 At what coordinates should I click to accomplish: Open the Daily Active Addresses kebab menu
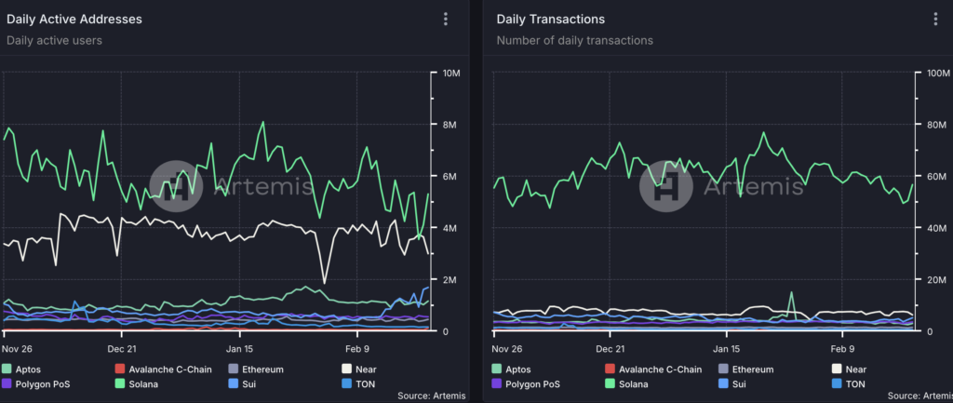(x=446, y=20)
